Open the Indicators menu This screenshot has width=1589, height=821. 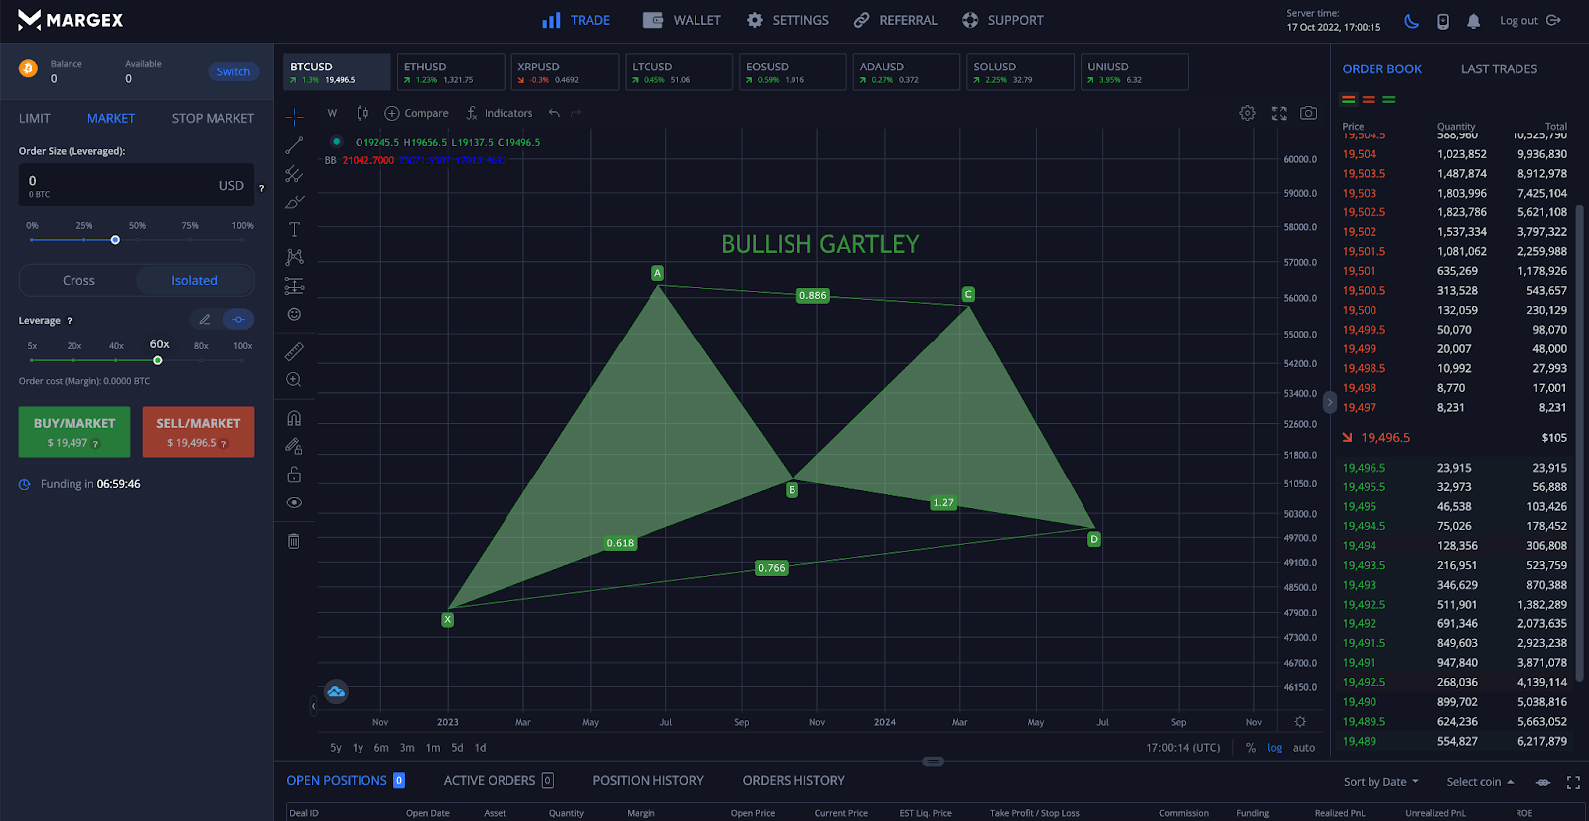click(500, 113)
